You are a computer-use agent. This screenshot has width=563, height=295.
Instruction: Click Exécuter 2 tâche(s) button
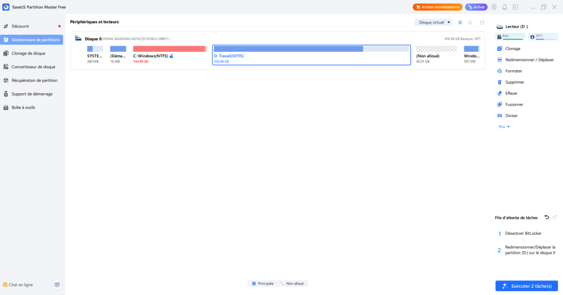click(526, 286)
